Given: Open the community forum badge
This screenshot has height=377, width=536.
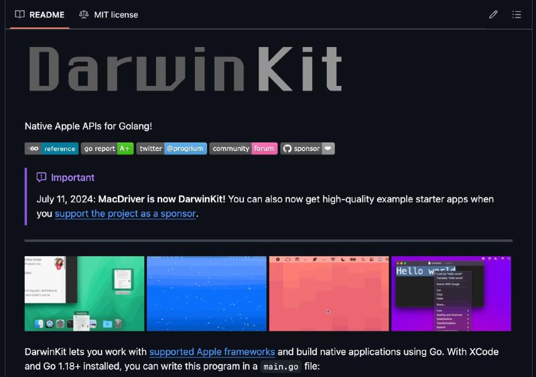Looking at the screenshot, I should (243, 148).
